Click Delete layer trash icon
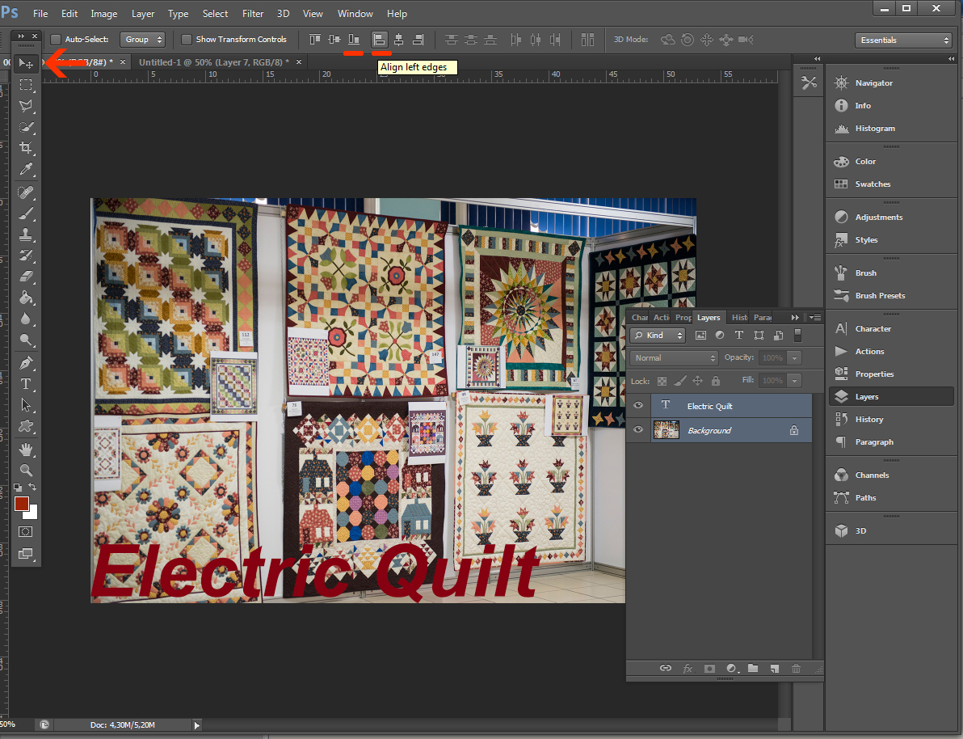963x739 pixels. click(796, 669)
